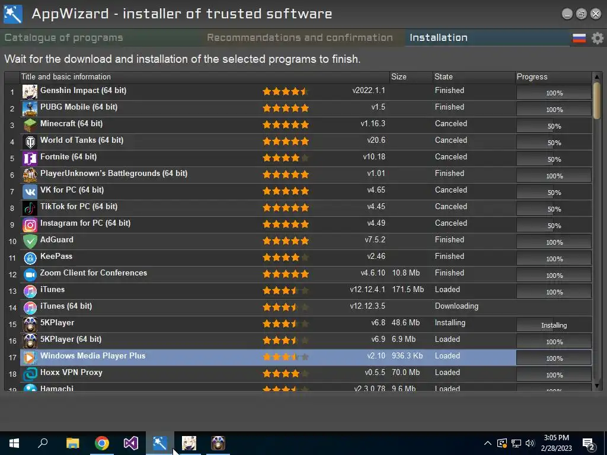This screenshot has height=455, width=607.
Task: Click the 5KPlayer Installing progress bar
Action: (554, 325)
